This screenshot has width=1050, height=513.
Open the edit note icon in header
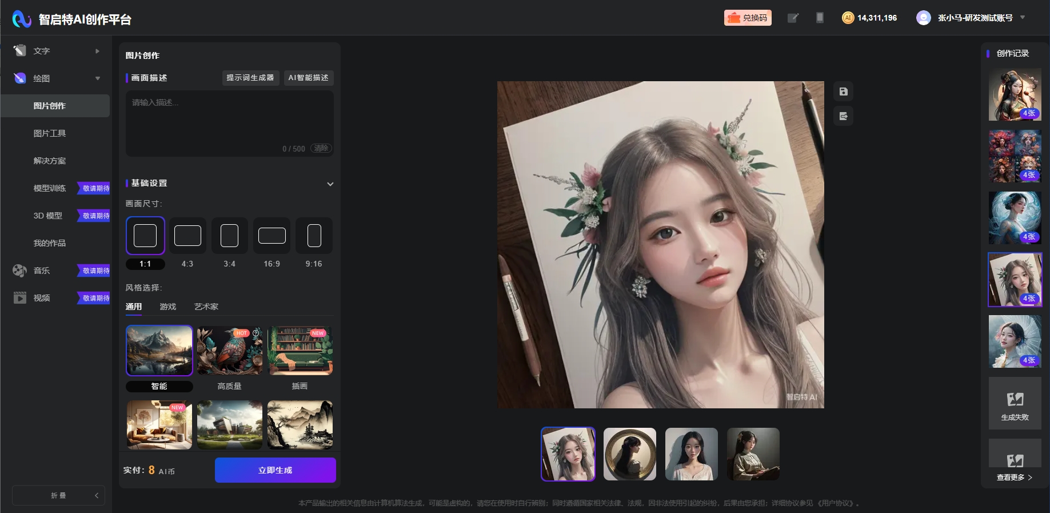pyautogui.click(x=793, y=18)
